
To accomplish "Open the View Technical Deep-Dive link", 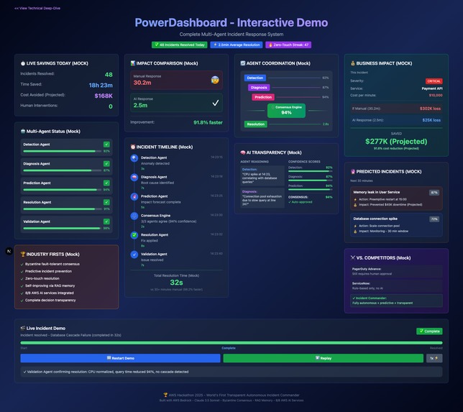I will click(x=37, y=9).
